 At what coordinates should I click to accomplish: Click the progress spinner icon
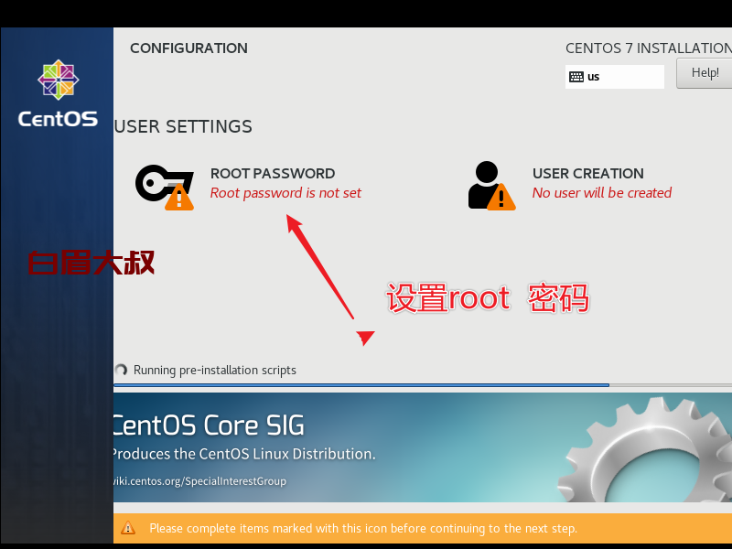121,371
